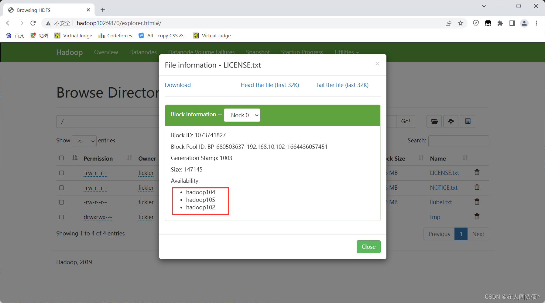This screenshot has width=545, height=303.
Task: Click the upload files cloud icon
Action: [x=451, y=122]
